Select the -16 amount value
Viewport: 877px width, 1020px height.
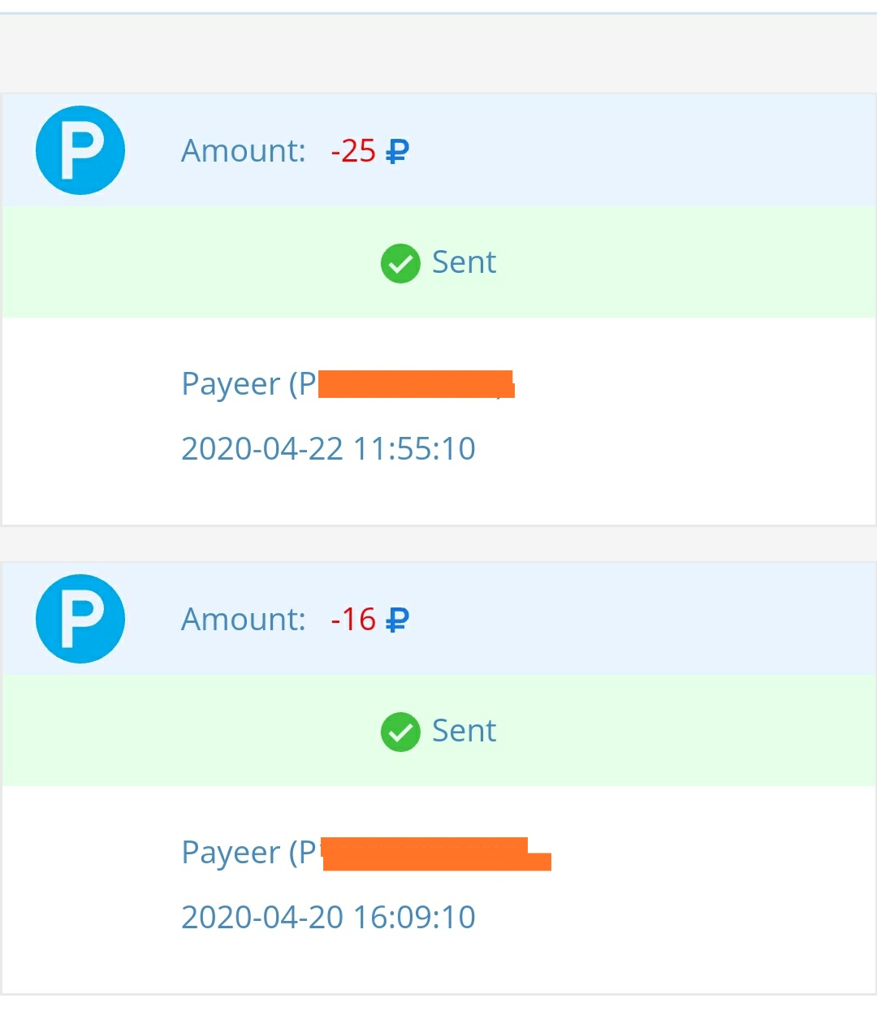point(353,620)
